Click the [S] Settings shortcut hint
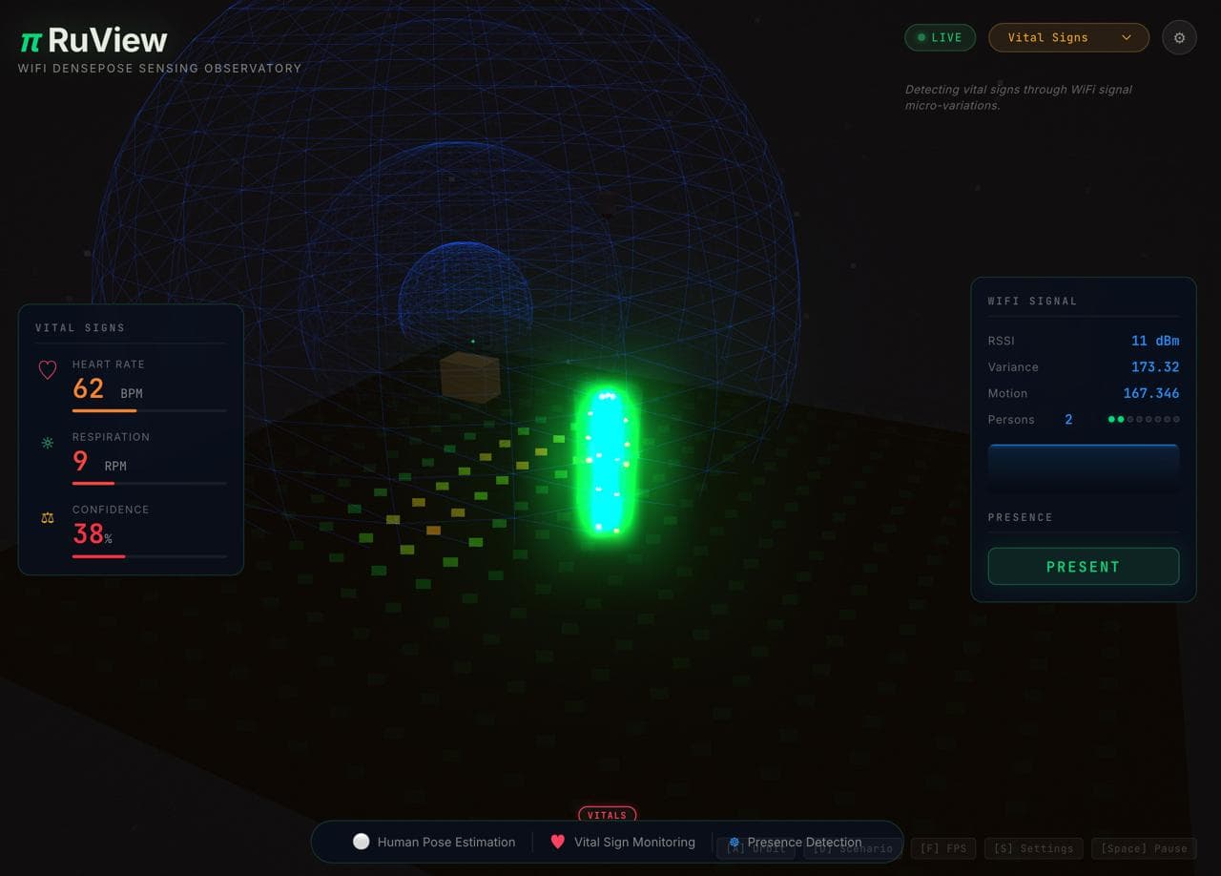Viewport: 1221px width, 876px height. [x=1033, y=847]
